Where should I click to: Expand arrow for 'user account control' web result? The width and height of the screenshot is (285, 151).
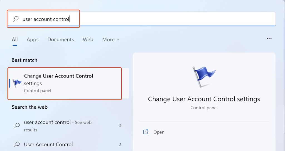(120, 125)
